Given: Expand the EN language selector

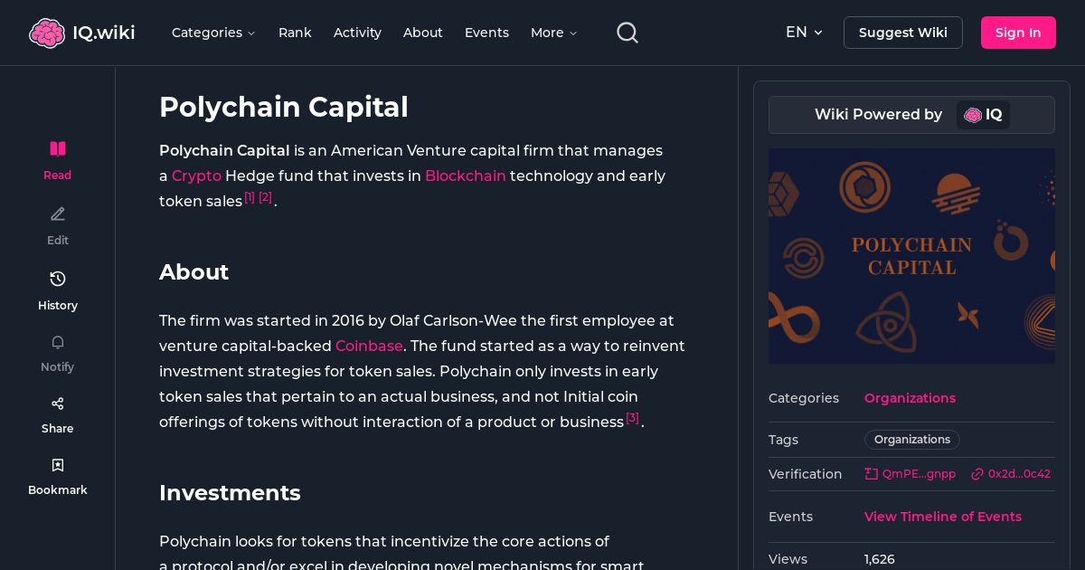Looking at the screenshot, I should [x=804, y=33].
